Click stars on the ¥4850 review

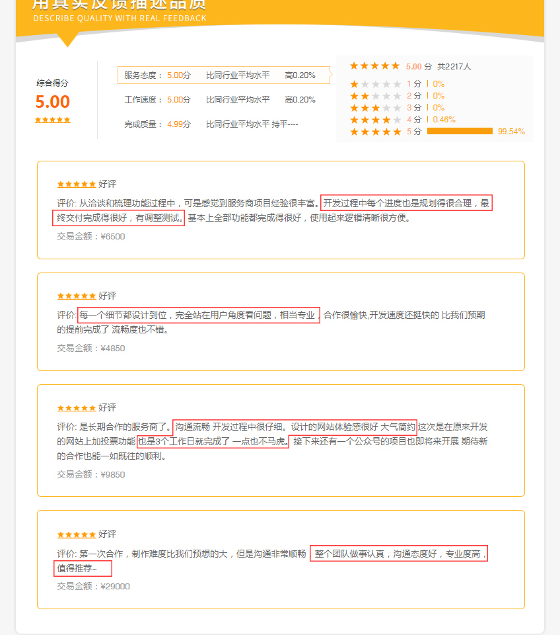tap(77, 296)
